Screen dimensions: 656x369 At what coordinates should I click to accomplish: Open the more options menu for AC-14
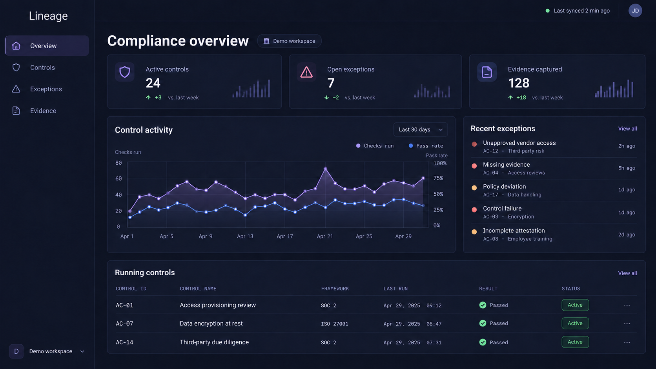627,342
